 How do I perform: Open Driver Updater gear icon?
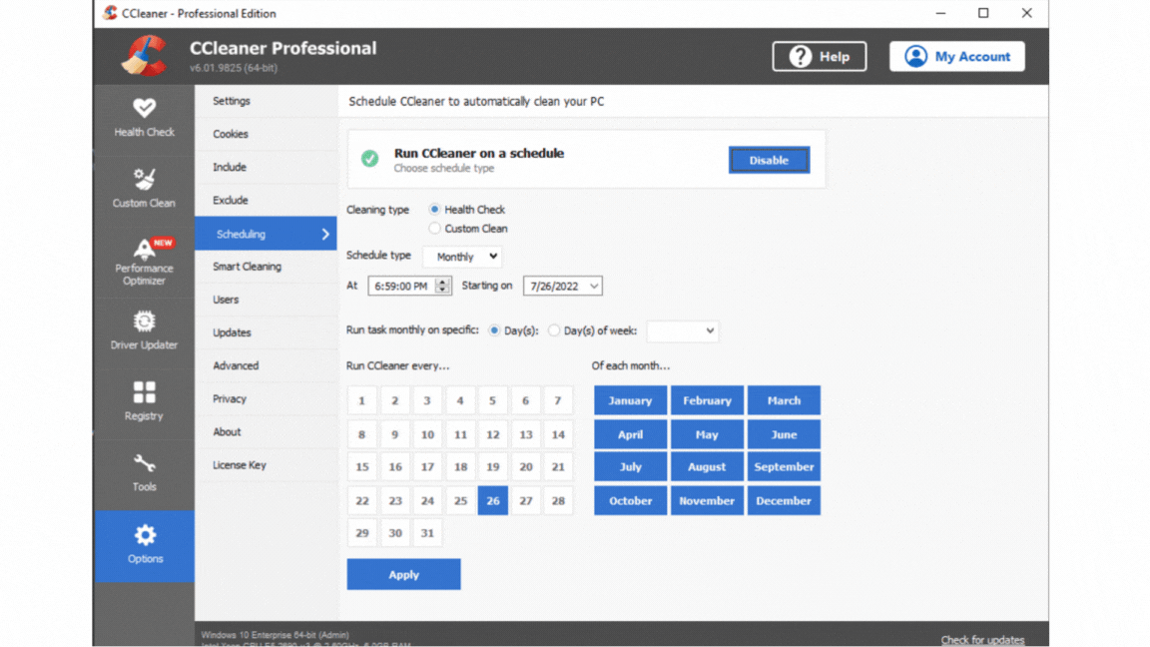point(145,322)
